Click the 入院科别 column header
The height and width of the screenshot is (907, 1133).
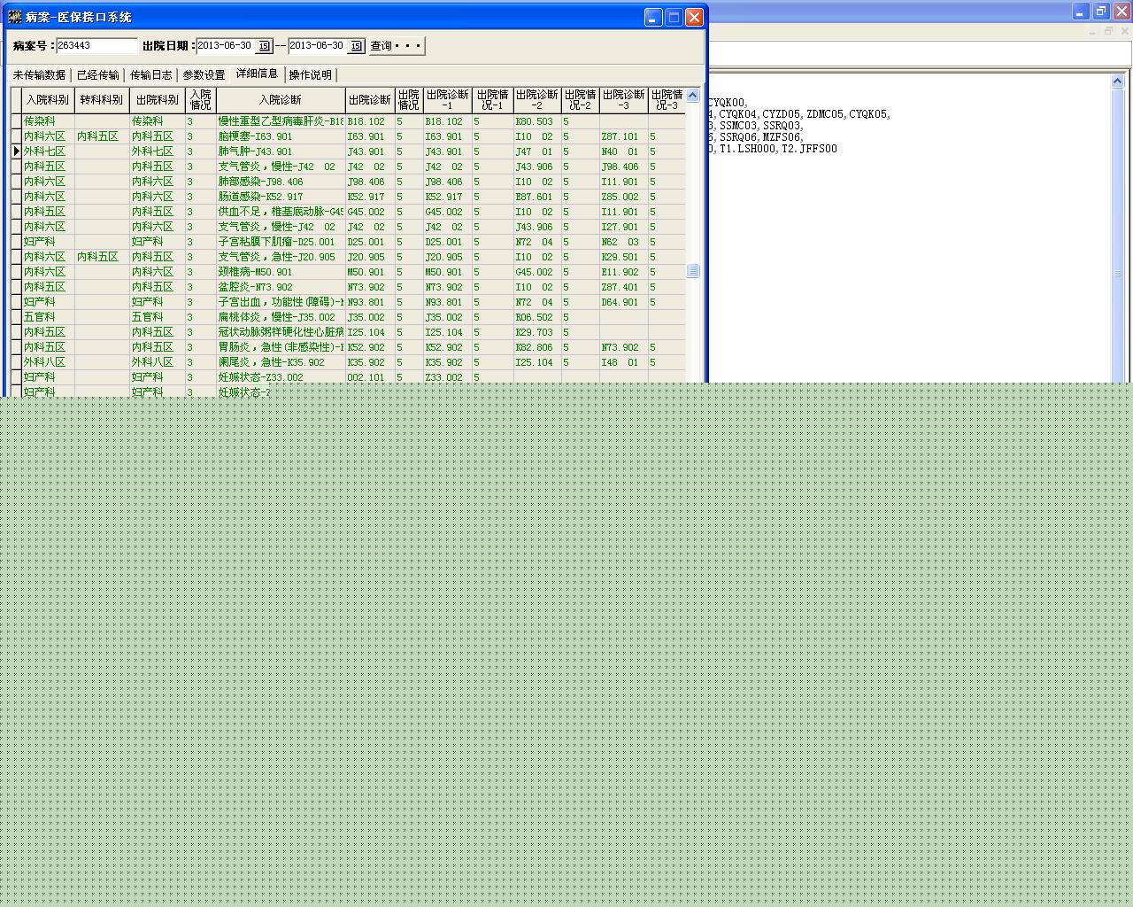(x=48, y=100)
